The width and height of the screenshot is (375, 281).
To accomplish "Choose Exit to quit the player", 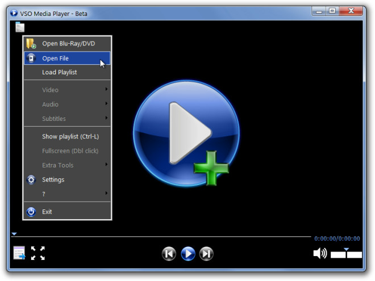I will coord(67,212).
